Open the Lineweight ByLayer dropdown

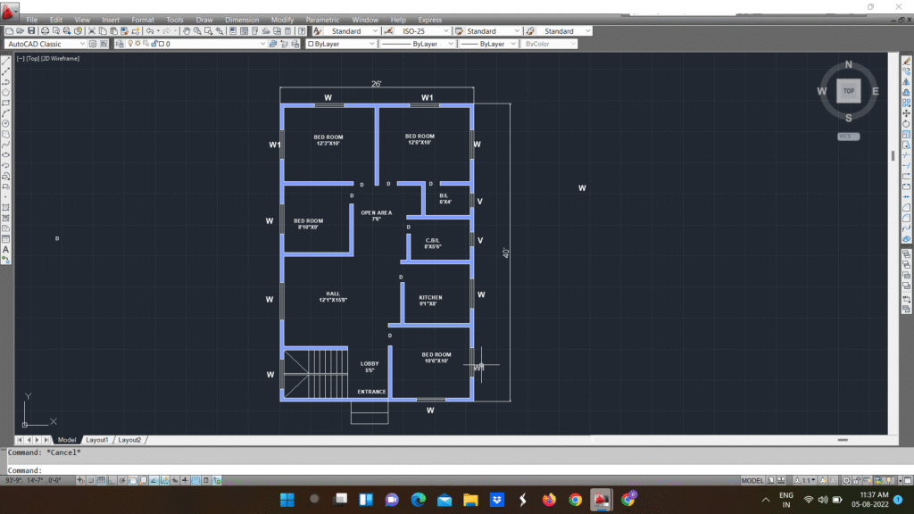488,44
